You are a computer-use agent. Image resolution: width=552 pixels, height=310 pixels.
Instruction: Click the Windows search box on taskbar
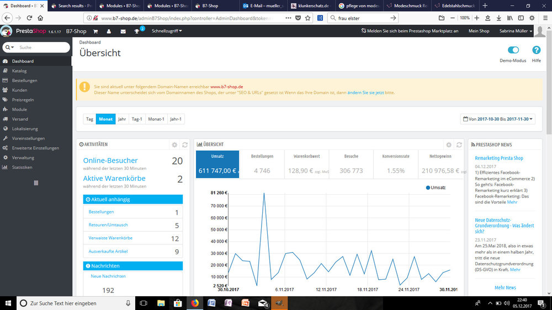coord(76,303)
